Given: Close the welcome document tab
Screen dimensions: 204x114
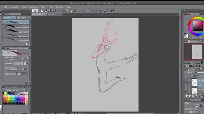Looking at the screenshot, I should coord(62,15).
